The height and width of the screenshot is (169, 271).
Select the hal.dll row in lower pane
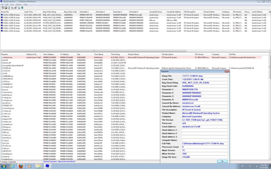tap(131, 60)
